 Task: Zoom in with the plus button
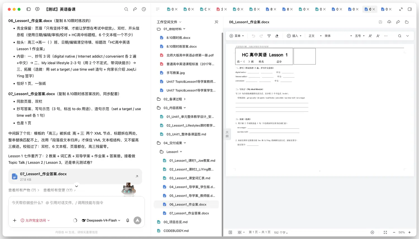tap(410, 232)
